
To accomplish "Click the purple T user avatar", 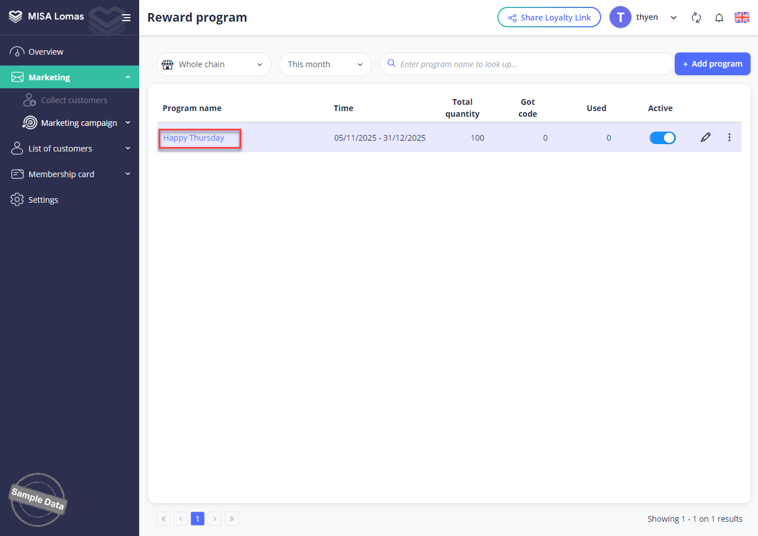I will coord(620,18).
